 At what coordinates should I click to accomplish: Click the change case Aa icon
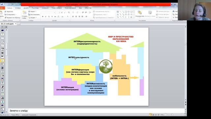(62, 17)
